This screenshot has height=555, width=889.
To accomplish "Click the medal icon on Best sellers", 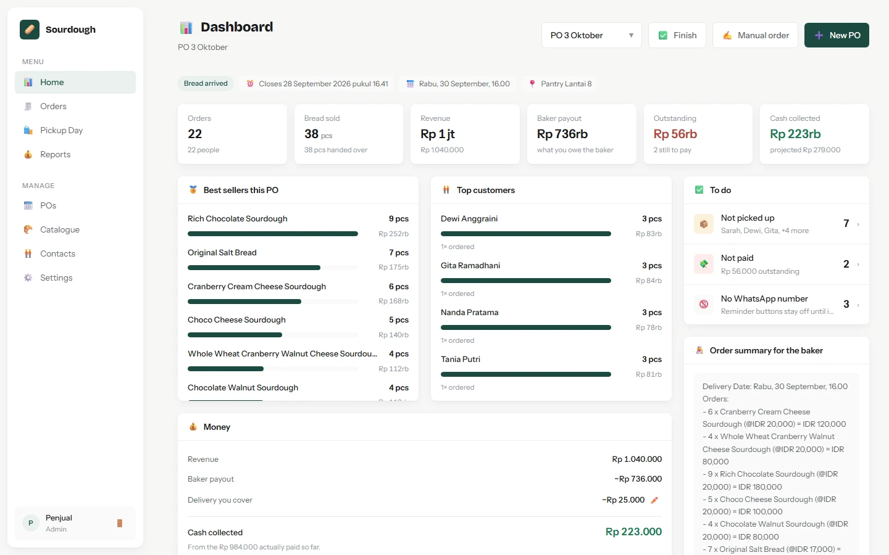I will (x=193, y=190).
